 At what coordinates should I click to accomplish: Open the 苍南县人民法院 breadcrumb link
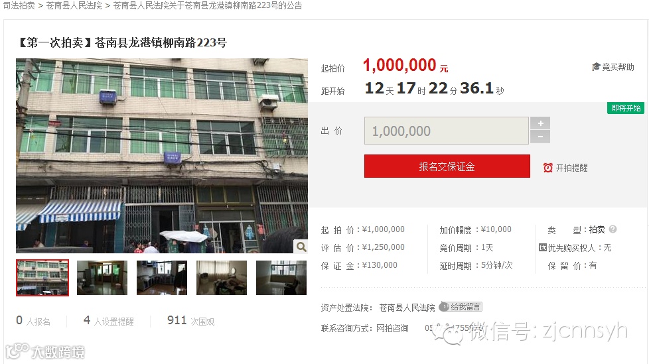tap(74, 6)
